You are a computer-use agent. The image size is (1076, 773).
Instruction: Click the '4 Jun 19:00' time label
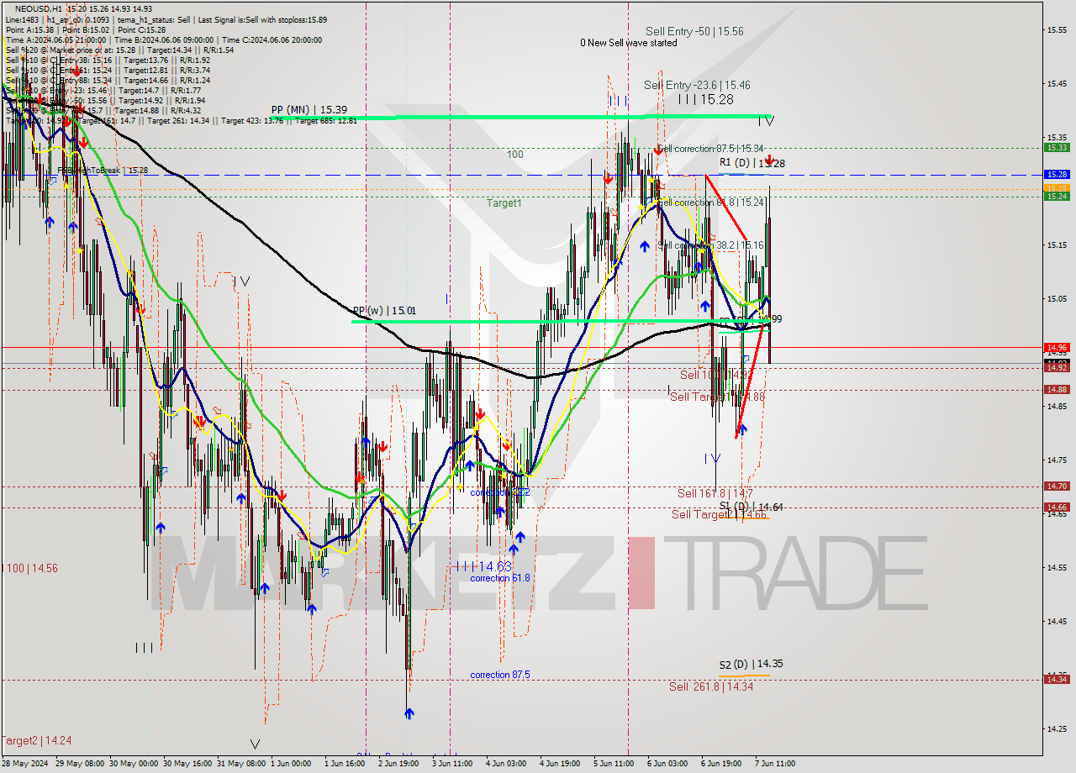click(560, 764)
